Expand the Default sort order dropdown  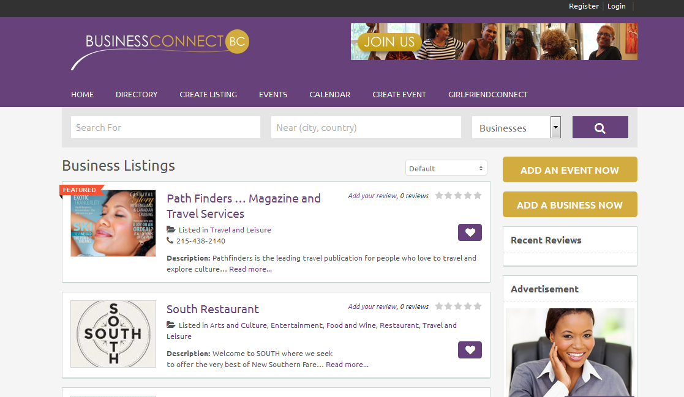point(446,168)
